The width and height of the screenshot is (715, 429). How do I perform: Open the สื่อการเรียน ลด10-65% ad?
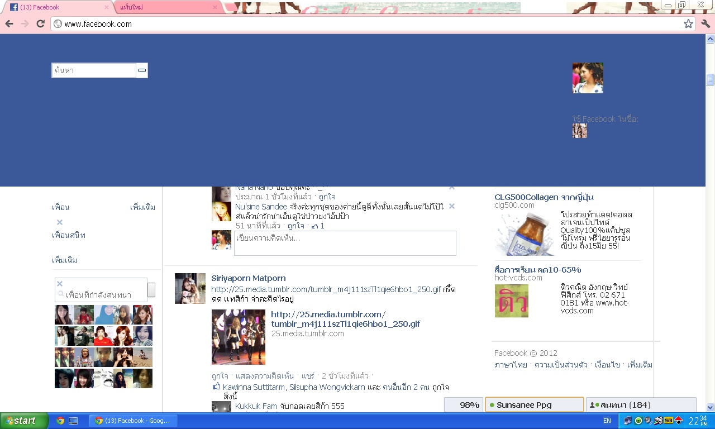click(538, 270)
